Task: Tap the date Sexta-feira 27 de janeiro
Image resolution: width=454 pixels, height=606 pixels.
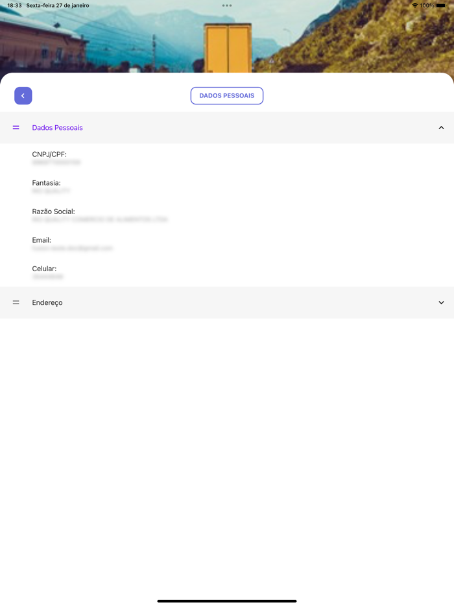Action: point(58,5)
